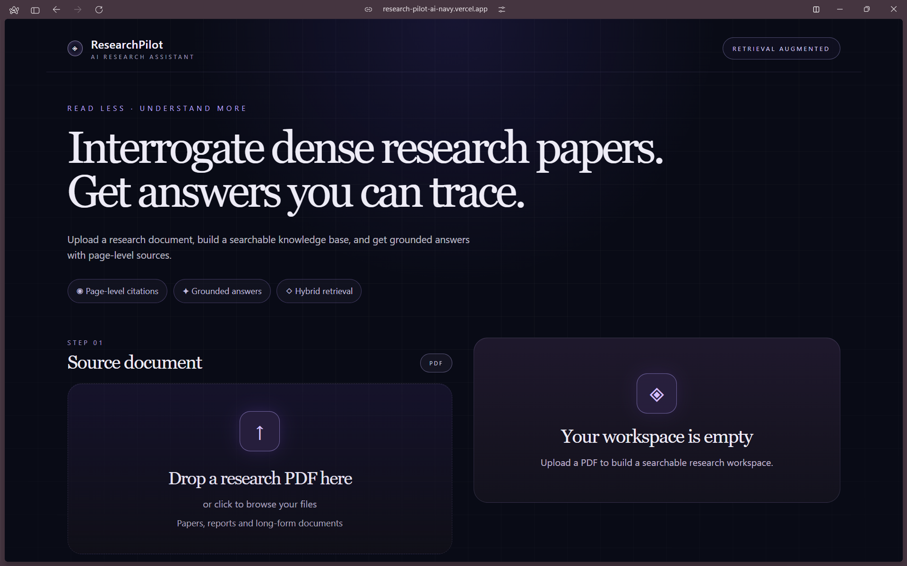Viewport: 907px width, 566px height.
Task: Toggle the browser sidebar panel icon
Action: point(35,10)
